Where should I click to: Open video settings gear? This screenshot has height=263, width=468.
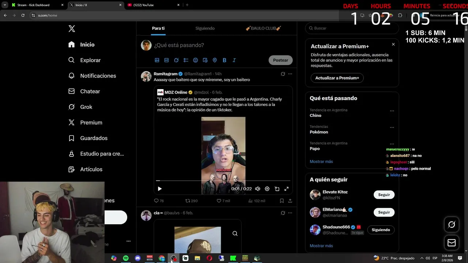(x=267, y=189)
